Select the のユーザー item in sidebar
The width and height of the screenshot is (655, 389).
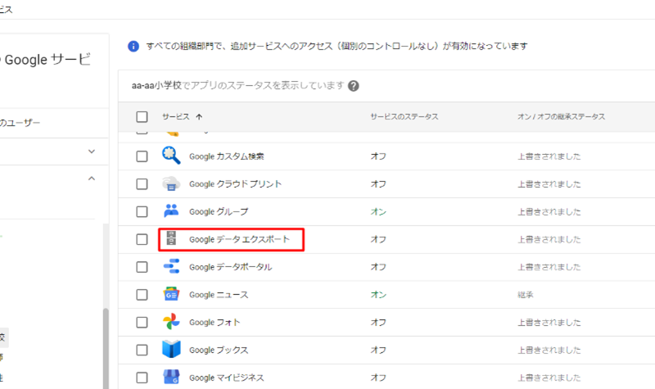coord(20,123)
